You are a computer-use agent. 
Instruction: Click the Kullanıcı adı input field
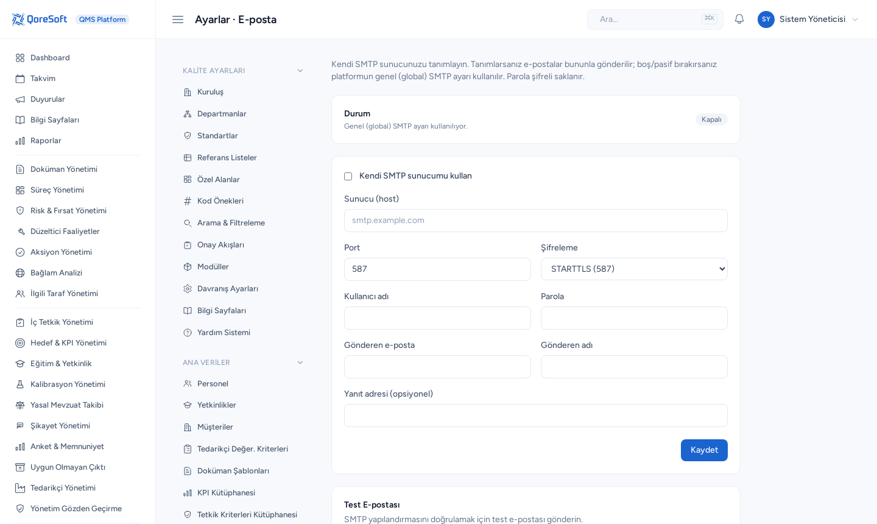(x=437, y=318)
